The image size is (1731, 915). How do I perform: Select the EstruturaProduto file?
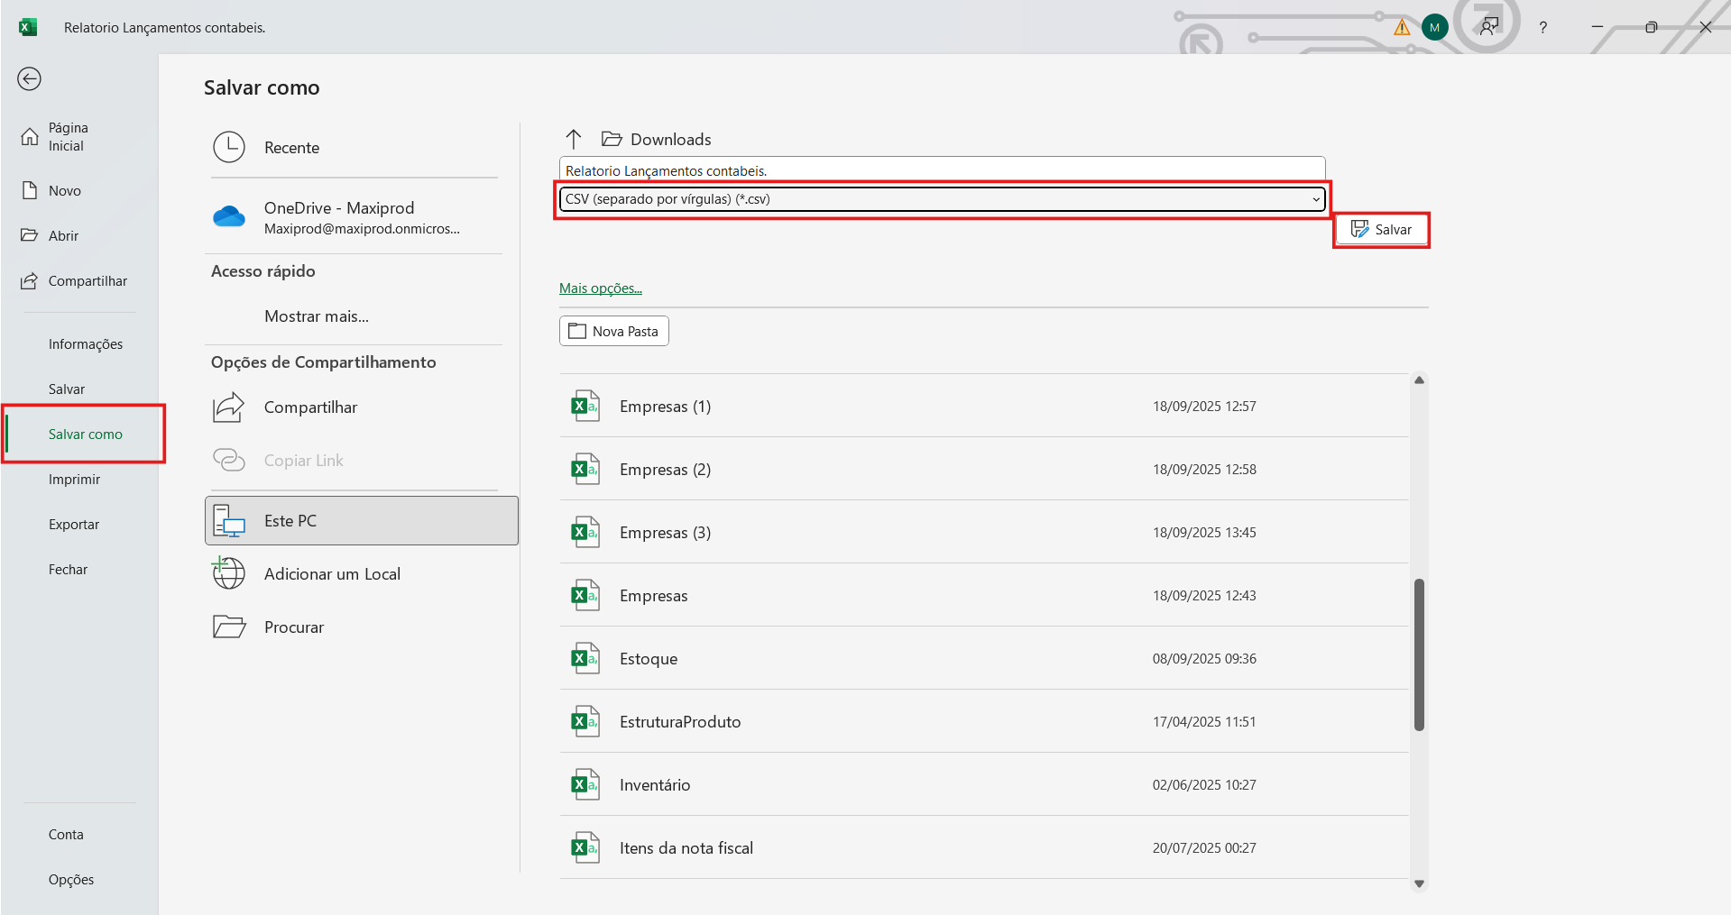(x=680, y=722)
